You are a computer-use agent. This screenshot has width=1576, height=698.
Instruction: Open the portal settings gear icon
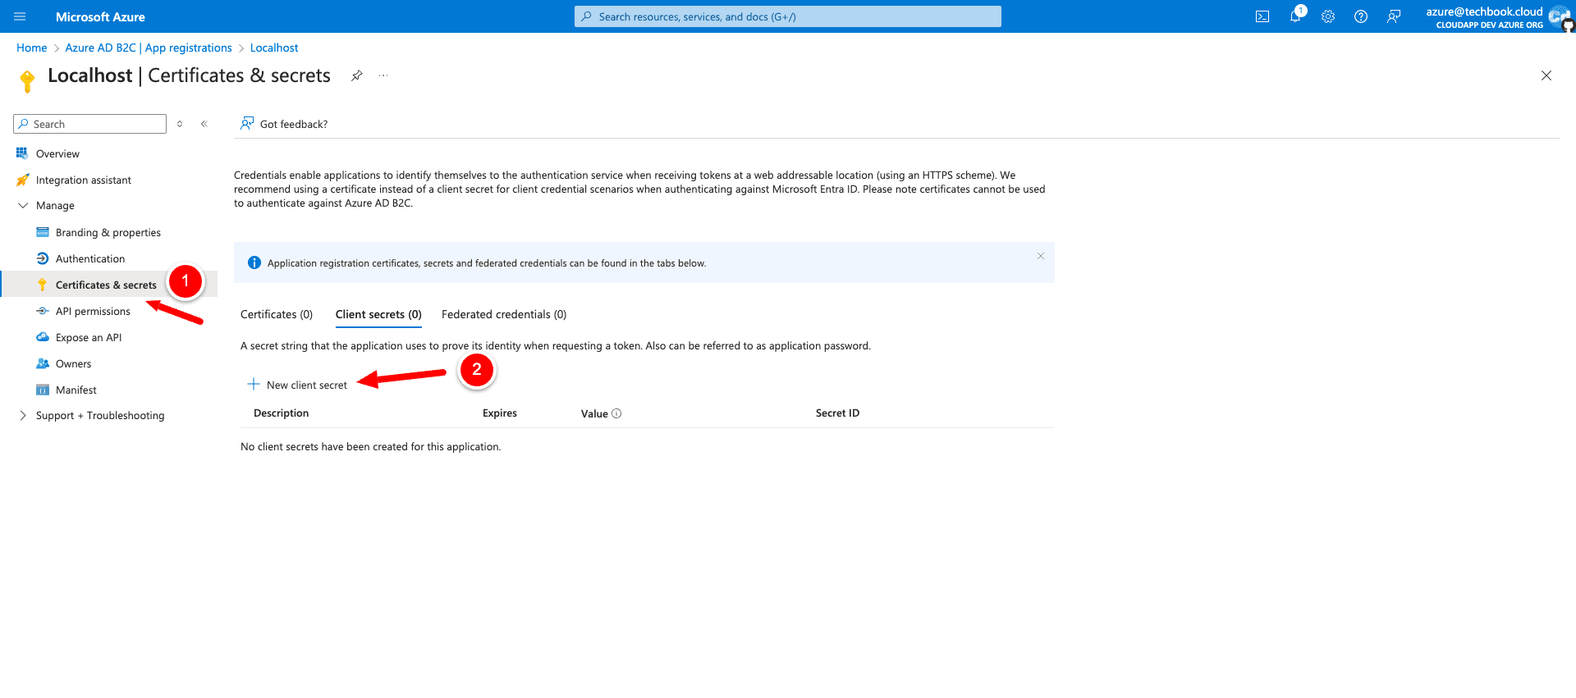point(1328,16)
